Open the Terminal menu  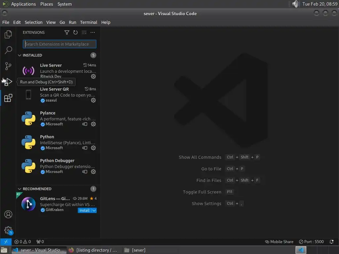click(89, 22)
